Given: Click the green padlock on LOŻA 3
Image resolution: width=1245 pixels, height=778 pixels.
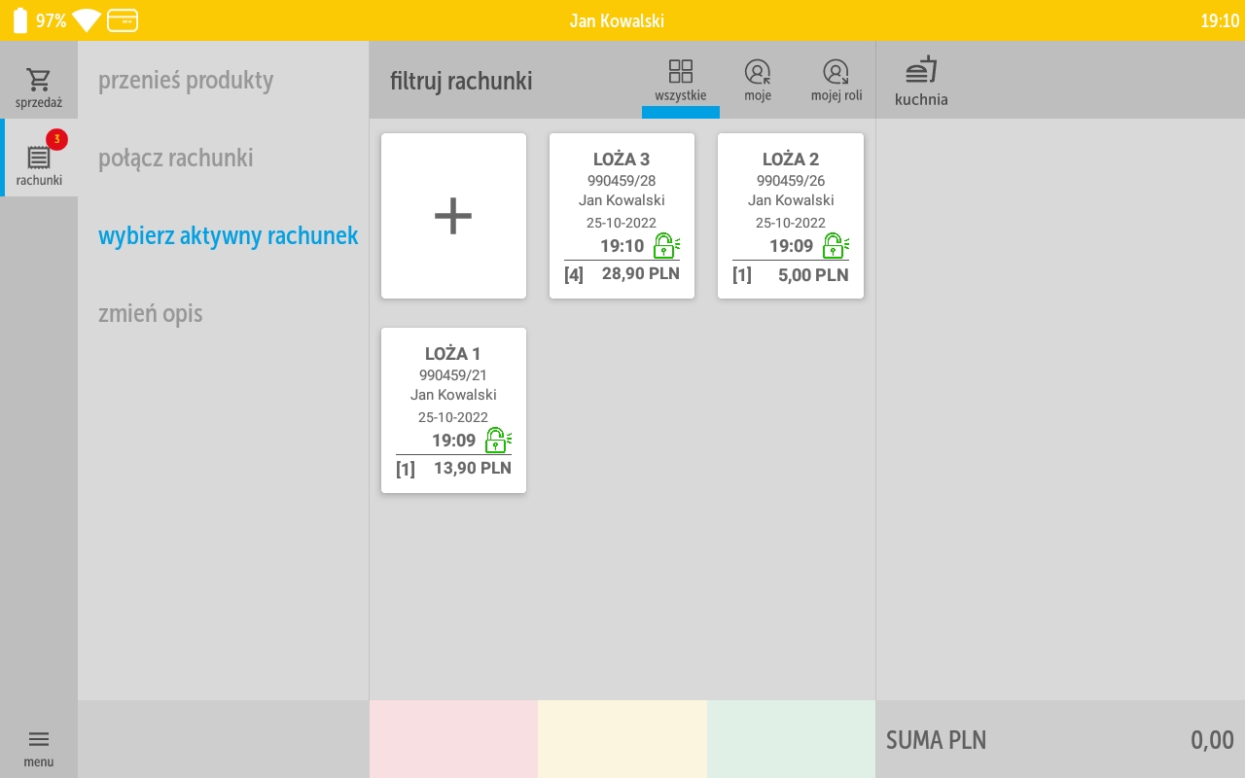Looking at the screenshot, I should pyautogui.click(x=665, y=246).
